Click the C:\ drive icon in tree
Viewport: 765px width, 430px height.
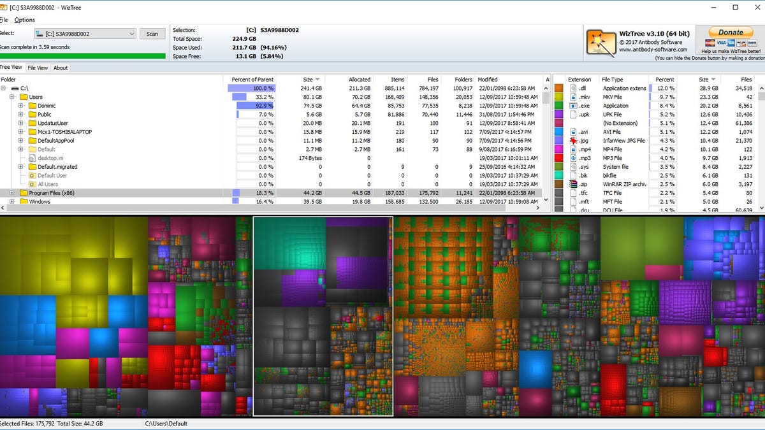pos(15,88)
